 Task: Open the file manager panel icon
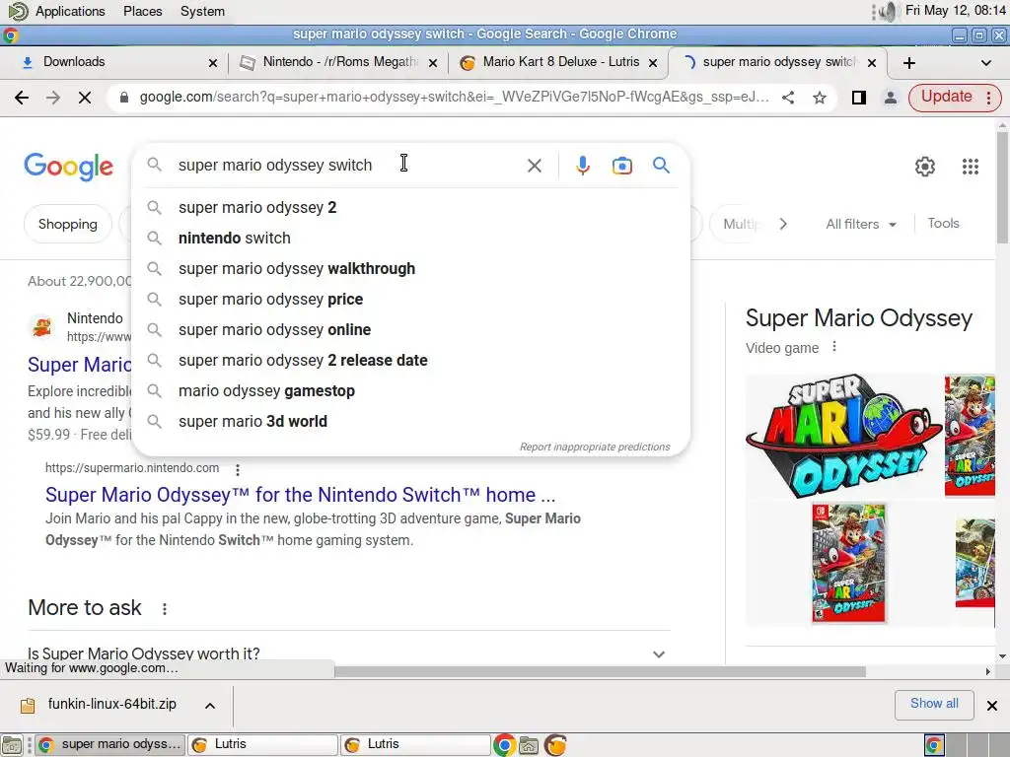point(529,745)
